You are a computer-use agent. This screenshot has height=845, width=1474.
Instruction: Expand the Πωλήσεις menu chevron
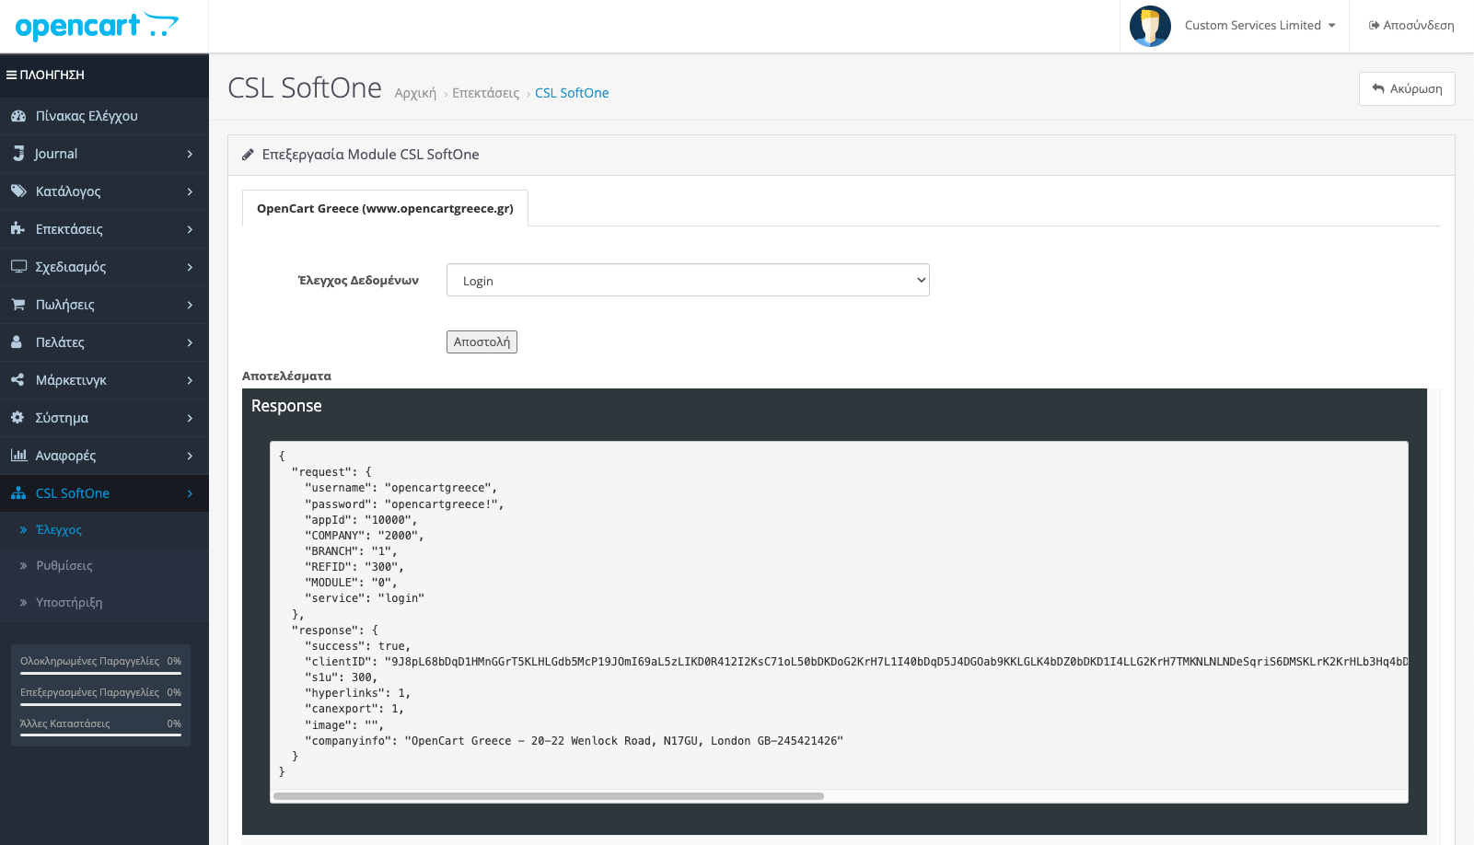click(190, 305)
